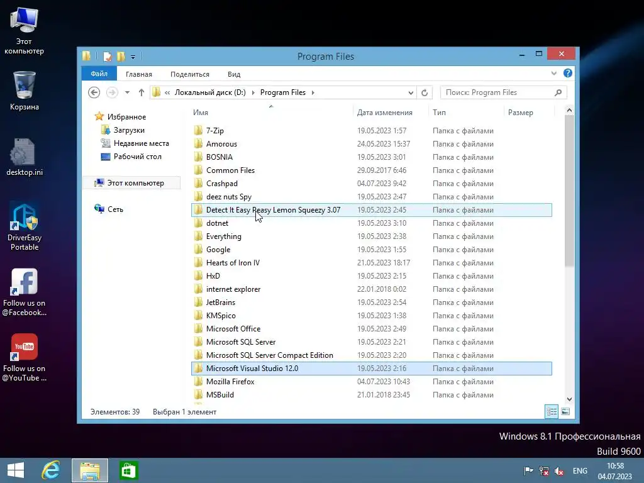This screenshot has width=644, height=483.
Task: Click File Explorer taskbar icon
Action: tap(90, 470)
